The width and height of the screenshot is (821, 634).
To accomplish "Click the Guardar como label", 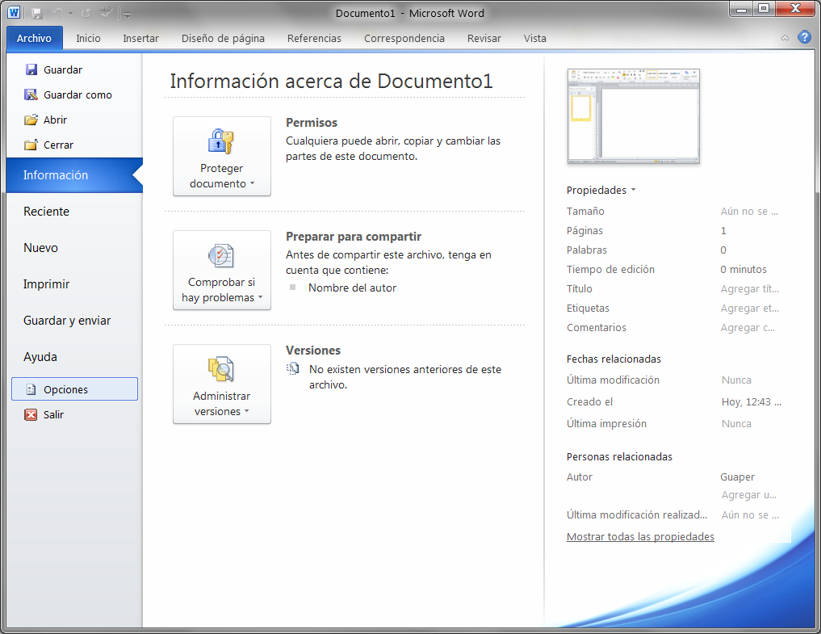I will (77, 94).
